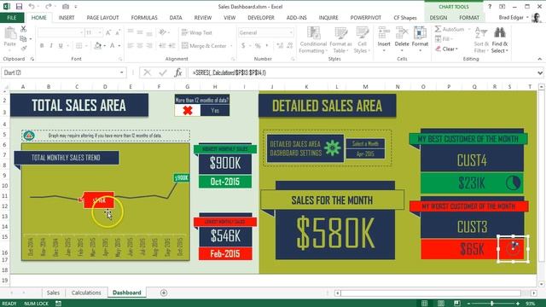Click the Increase Font Size icon

tap(108, 32)
